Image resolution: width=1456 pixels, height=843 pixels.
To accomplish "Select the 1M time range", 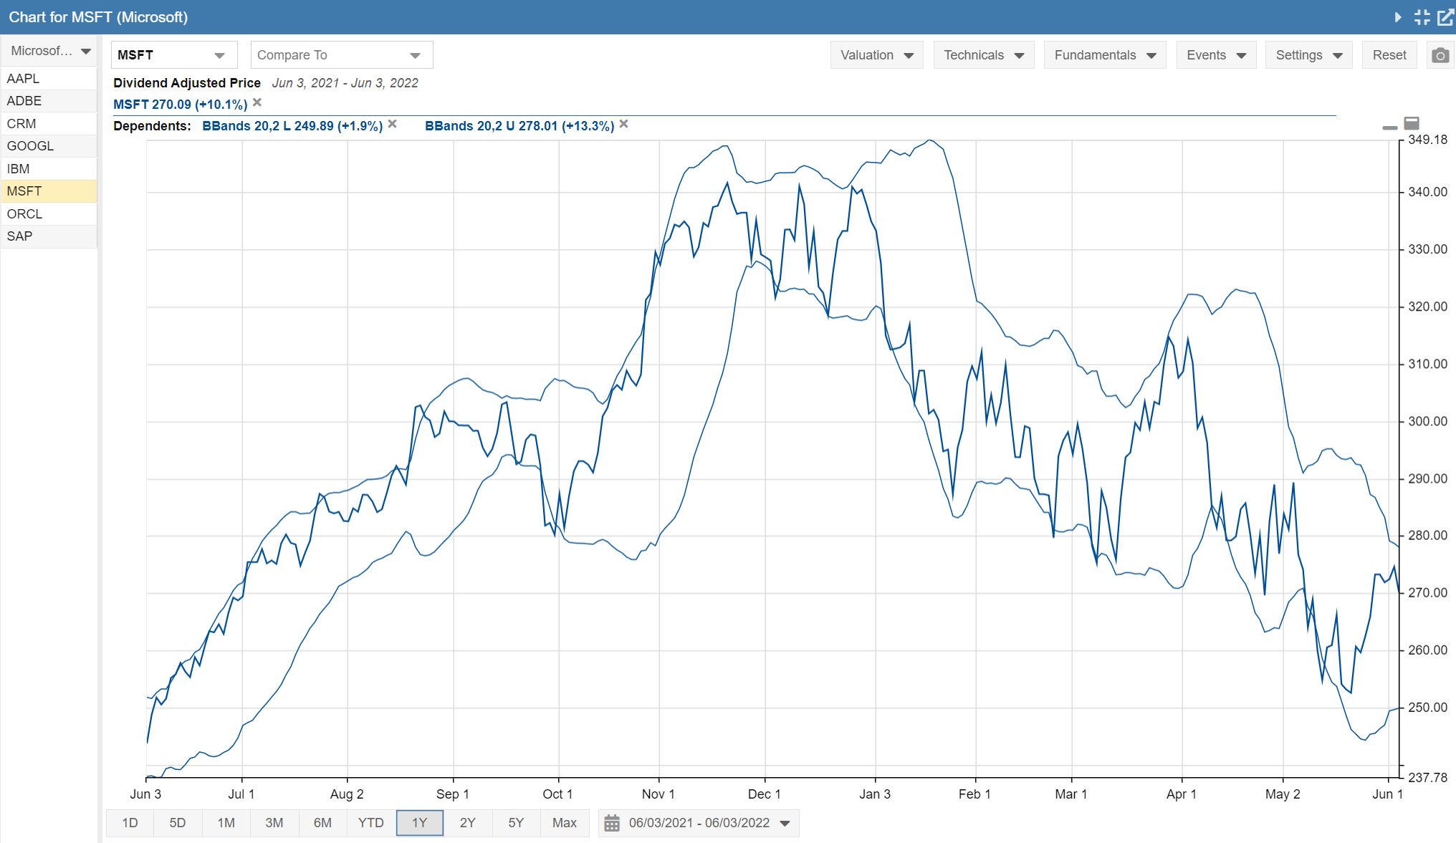I will 226,823.
